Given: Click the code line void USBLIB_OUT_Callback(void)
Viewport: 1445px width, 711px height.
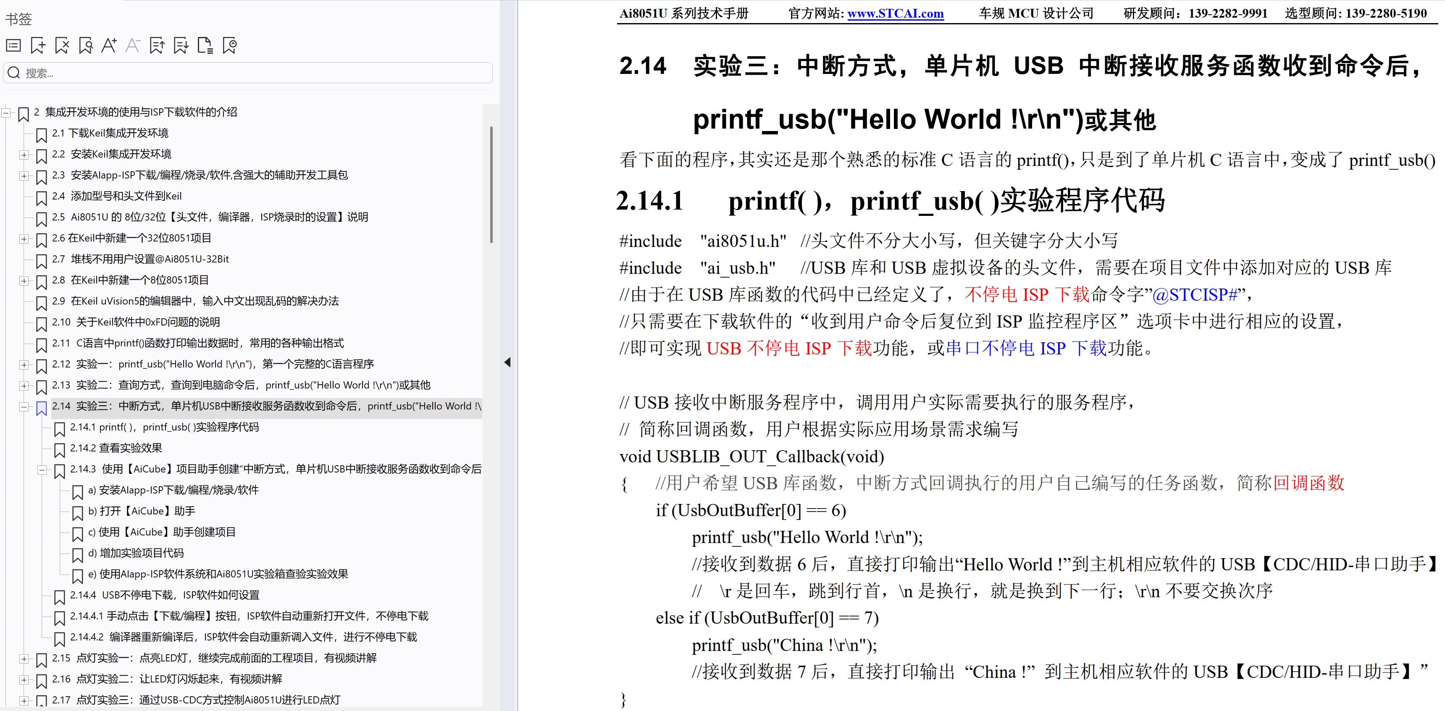Looking at the screenshot, I should (x=751, y=457).
